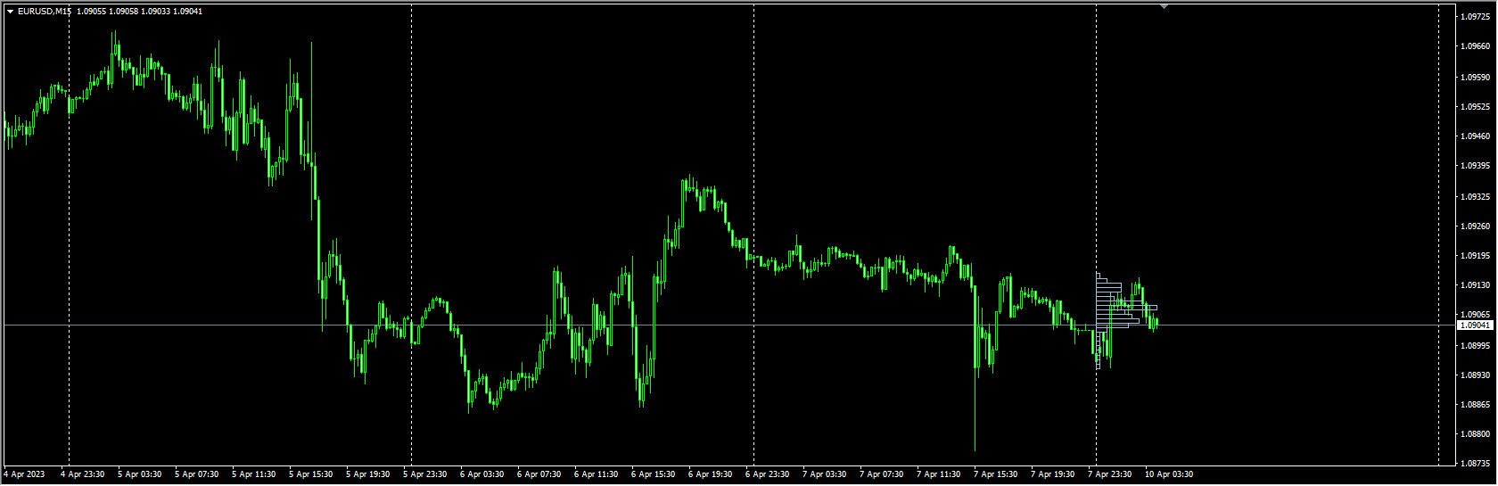Click the 5 Apr 15:30 time label
The image size is (1498, 486).
tap(311, 474)
